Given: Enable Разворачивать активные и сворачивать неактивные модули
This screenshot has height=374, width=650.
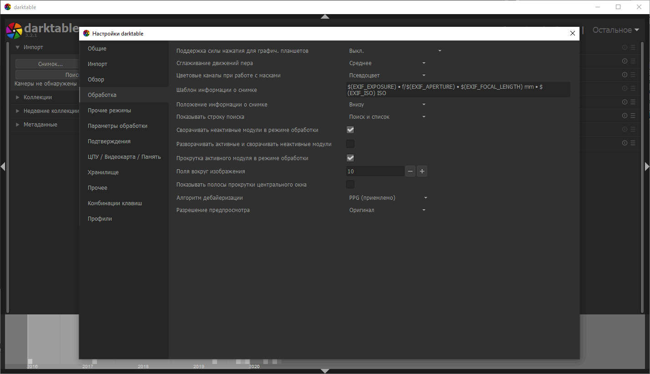Looking at the screenshot, I should click(350, 144).
